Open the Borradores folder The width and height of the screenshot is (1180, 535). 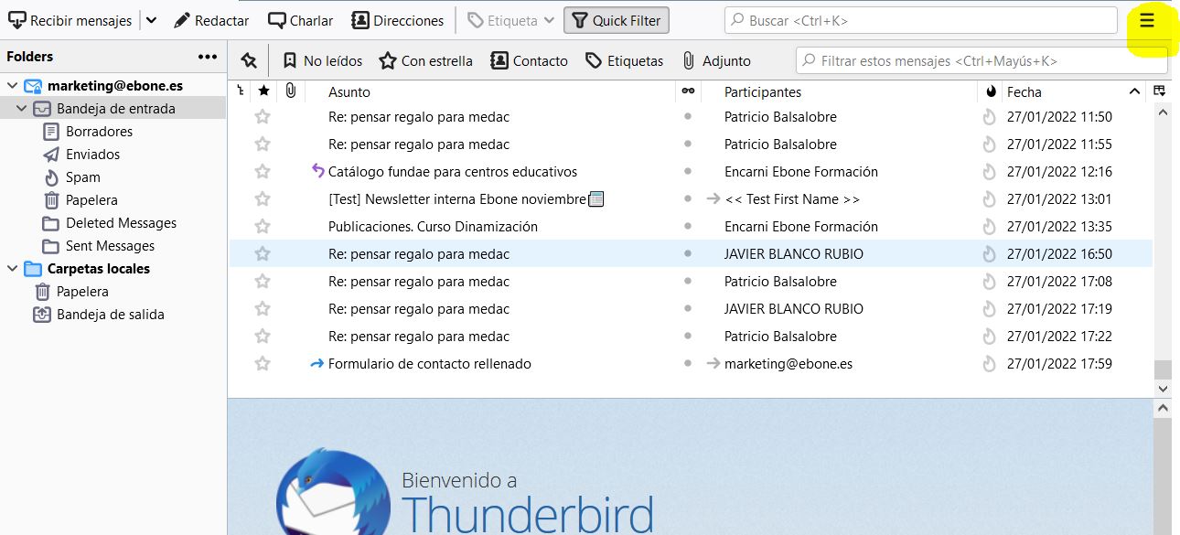[x=99, y=132]
